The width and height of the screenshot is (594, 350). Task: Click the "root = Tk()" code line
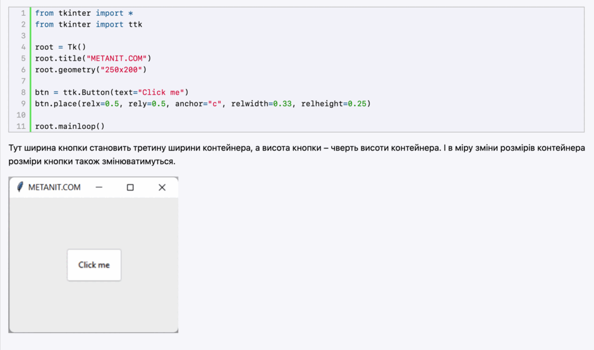61,47
